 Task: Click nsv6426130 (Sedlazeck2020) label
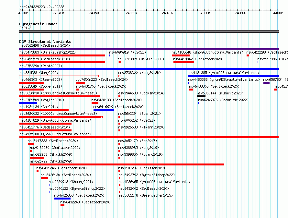point(66,175)
